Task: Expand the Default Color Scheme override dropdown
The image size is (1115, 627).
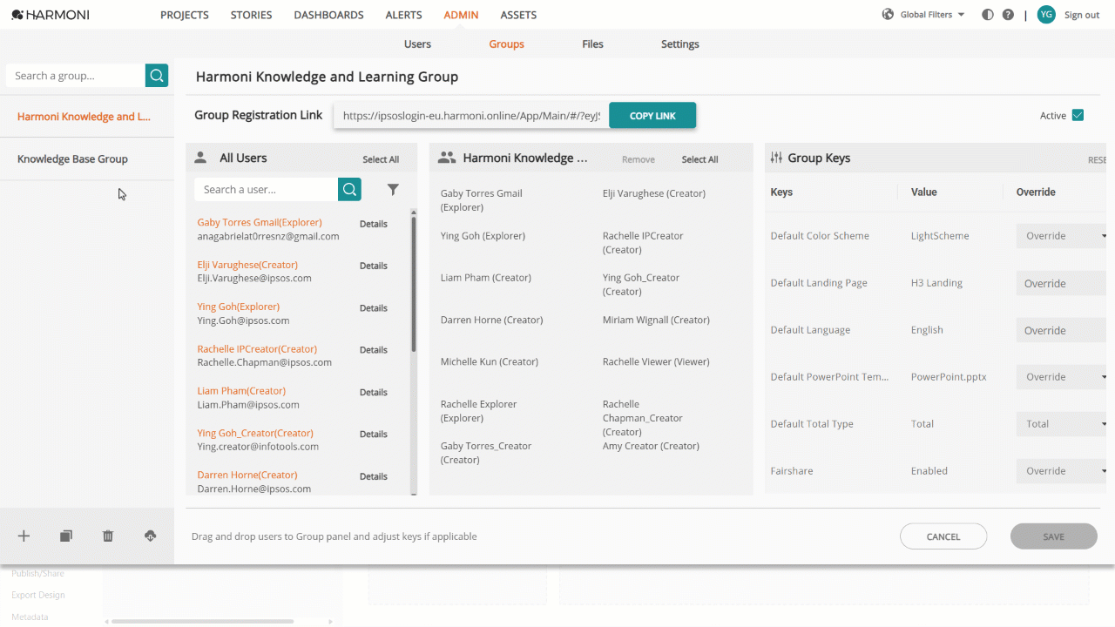Action: [x=1062, y=236]
